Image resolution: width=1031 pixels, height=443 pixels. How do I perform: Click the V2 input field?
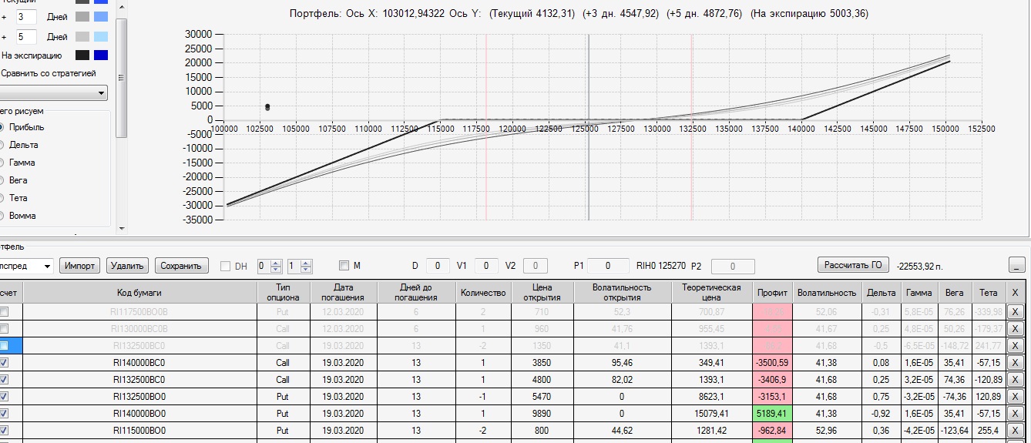click(536, 266)
